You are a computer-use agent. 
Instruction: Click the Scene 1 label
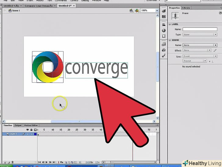click(x=16, y=10)
